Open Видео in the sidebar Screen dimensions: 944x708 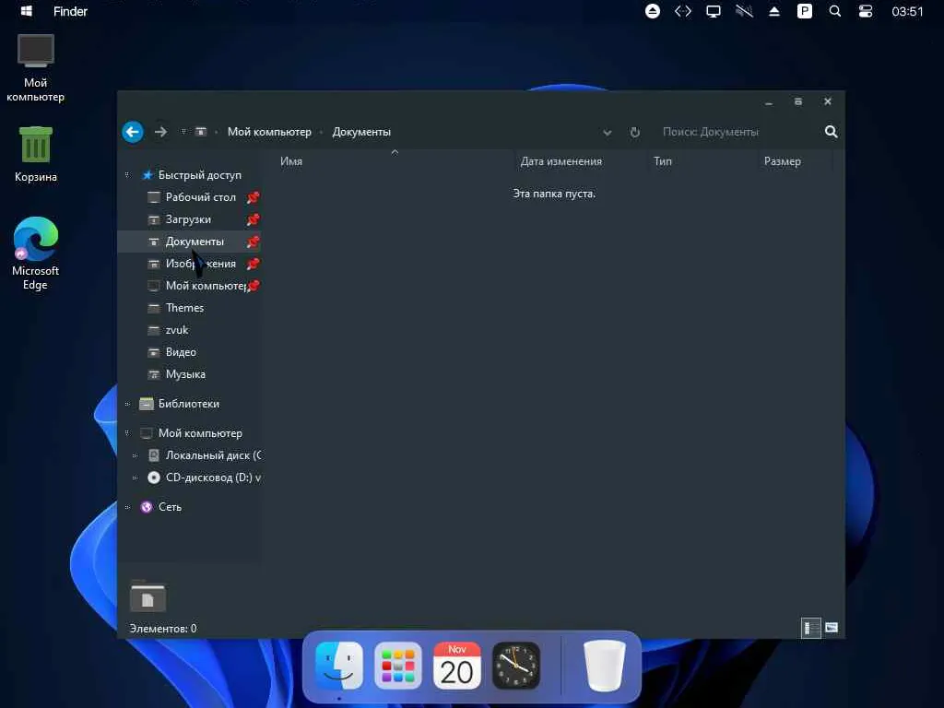click(181, 352)
